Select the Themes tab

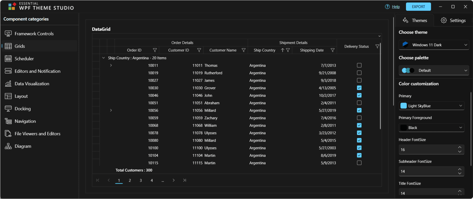point(415,20)
